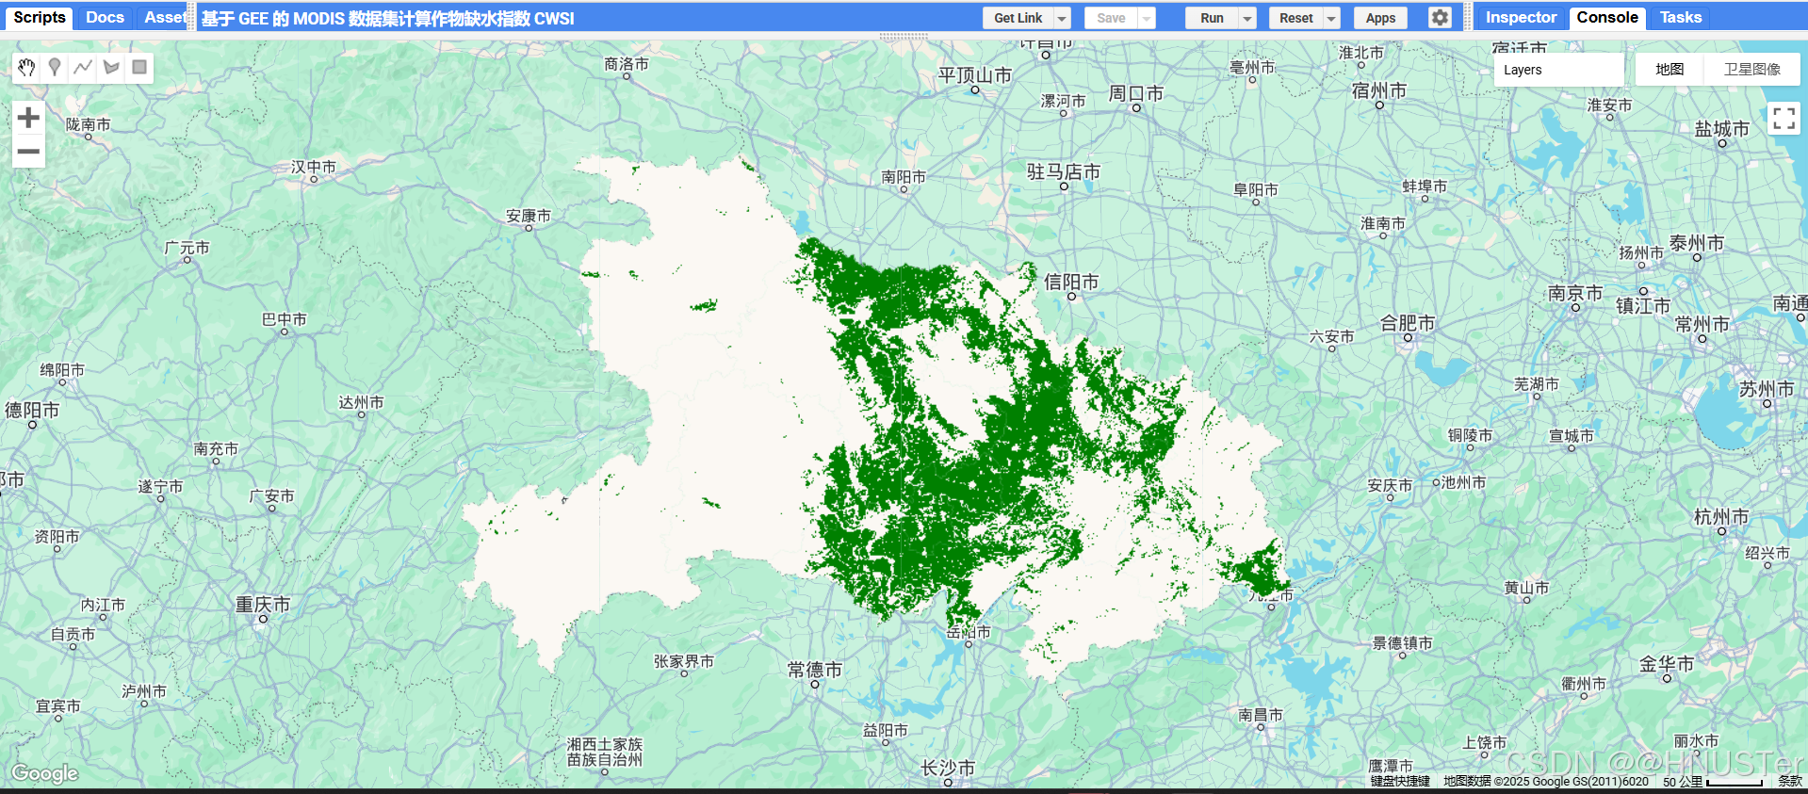Click the 南阳市 city label

coord(904,176)
